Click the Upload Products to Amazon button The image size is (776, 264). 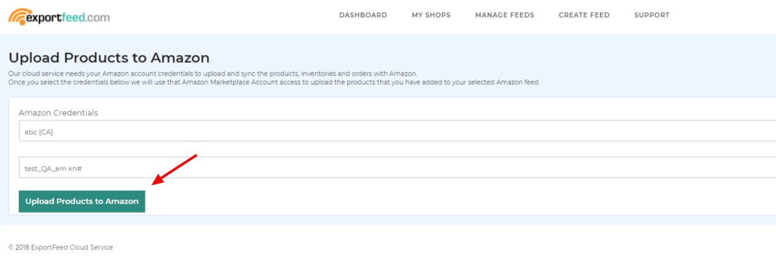[x=82, y=201]
